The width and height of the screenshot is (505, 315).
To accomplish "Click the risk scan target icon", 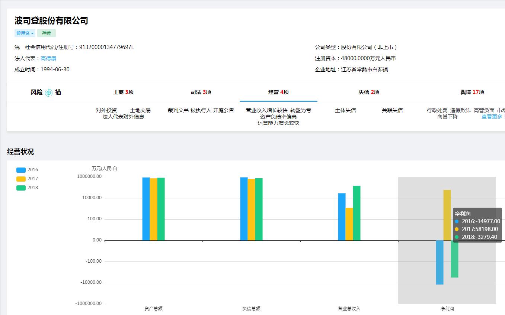I will coord(49,92).
